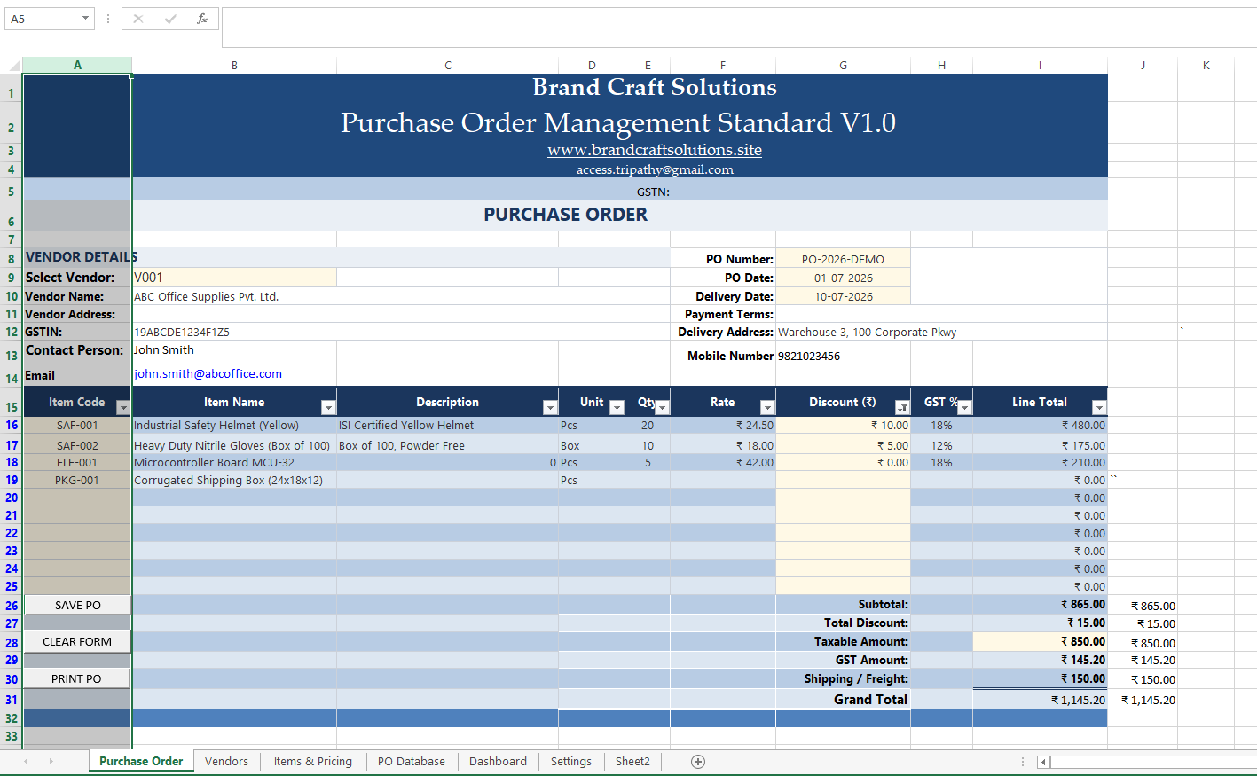Open the PO Database sheet tab
Viewport: 1257px width, 776px height.
(411, 762)
